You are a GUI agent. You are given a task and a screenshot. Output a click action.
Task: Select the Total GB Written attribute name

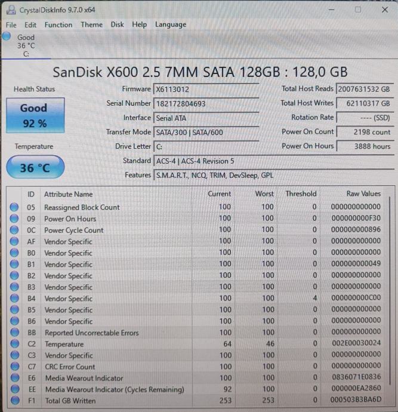coord(70,401)
